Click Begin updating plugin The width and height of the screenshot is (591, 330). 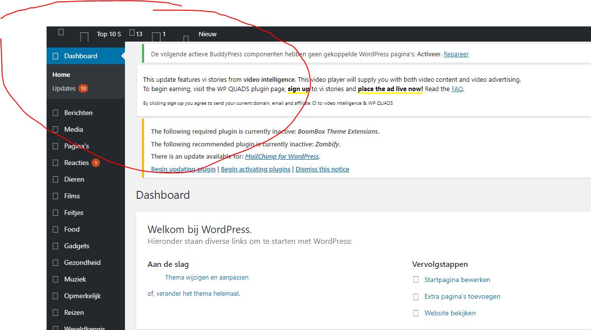pos(183,169)
